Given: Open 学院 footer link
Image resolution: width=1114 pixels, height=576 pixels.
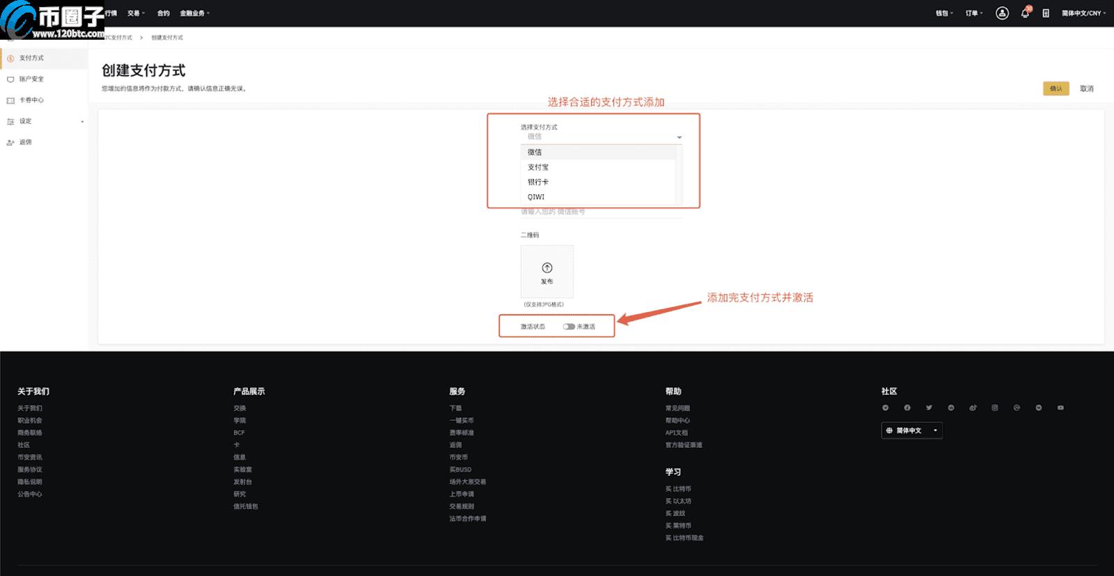Looking at the screenshot, I should click(x=240, y=421).
